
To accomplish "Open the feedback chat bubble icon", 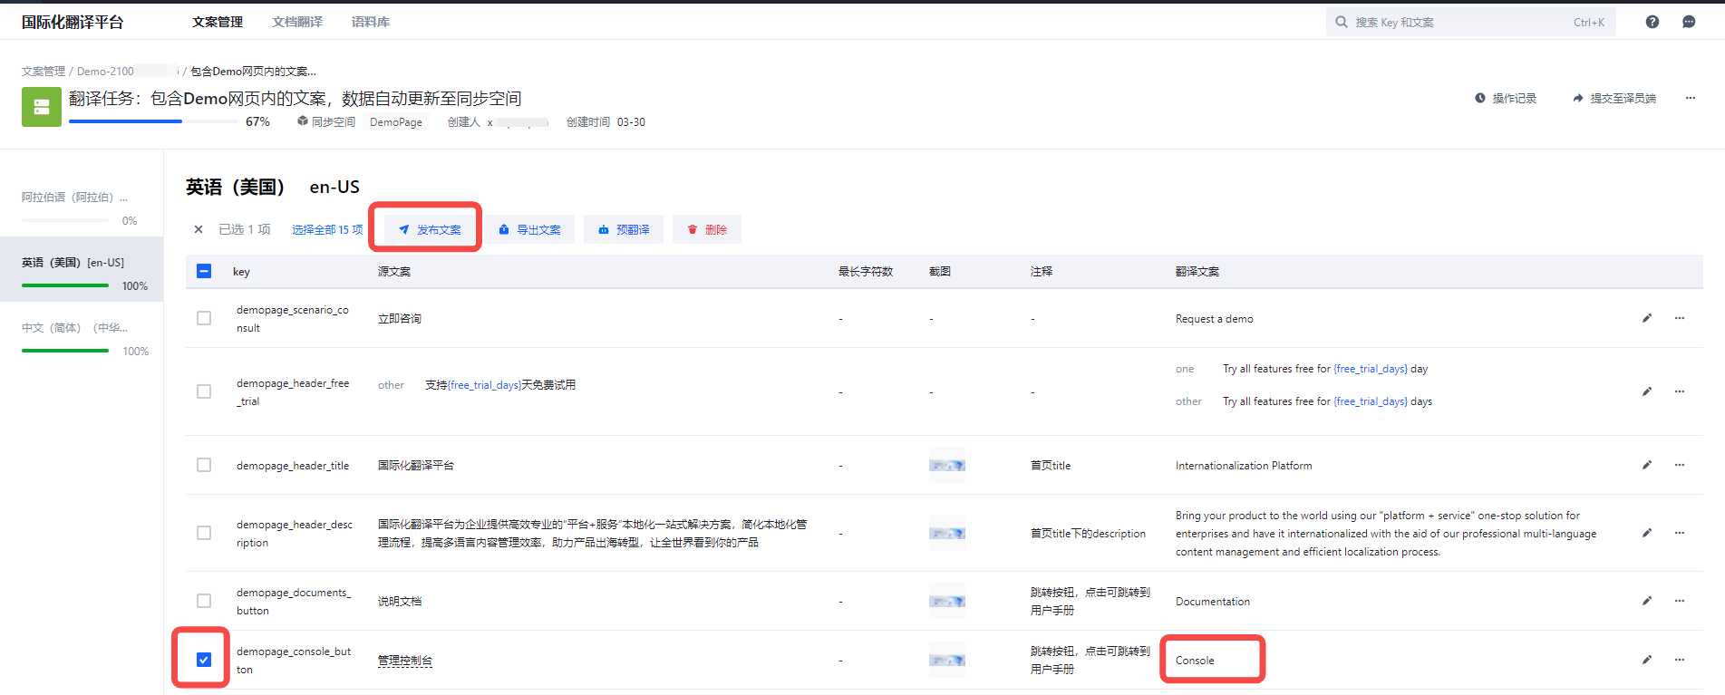I will click(x=1689, y=22).
